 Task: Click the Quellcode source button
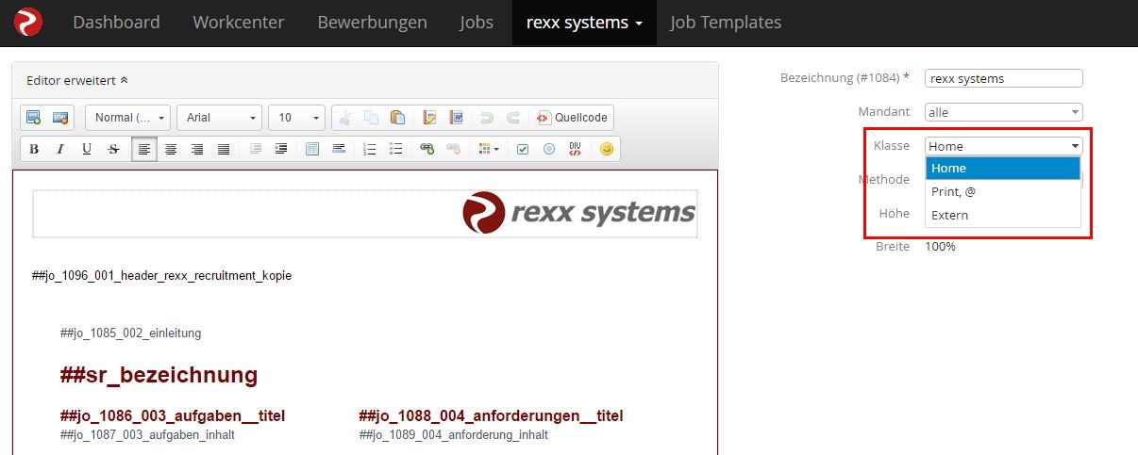[572, 118]
